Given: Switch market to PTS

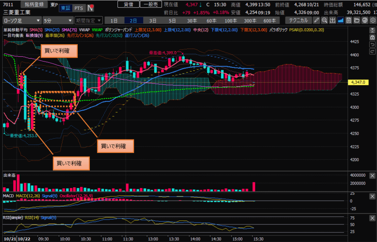Looking at the screenshot, I should 78,8.
